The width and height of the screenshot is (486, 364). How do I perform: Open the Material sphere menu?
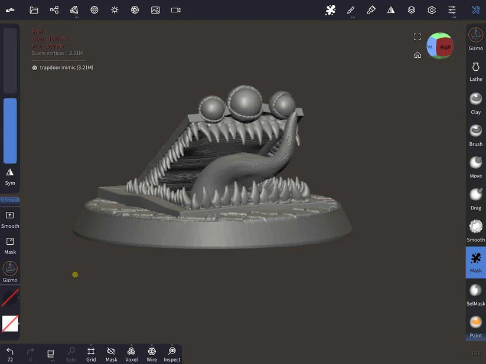pyautogui.click(x=94, y=10)
